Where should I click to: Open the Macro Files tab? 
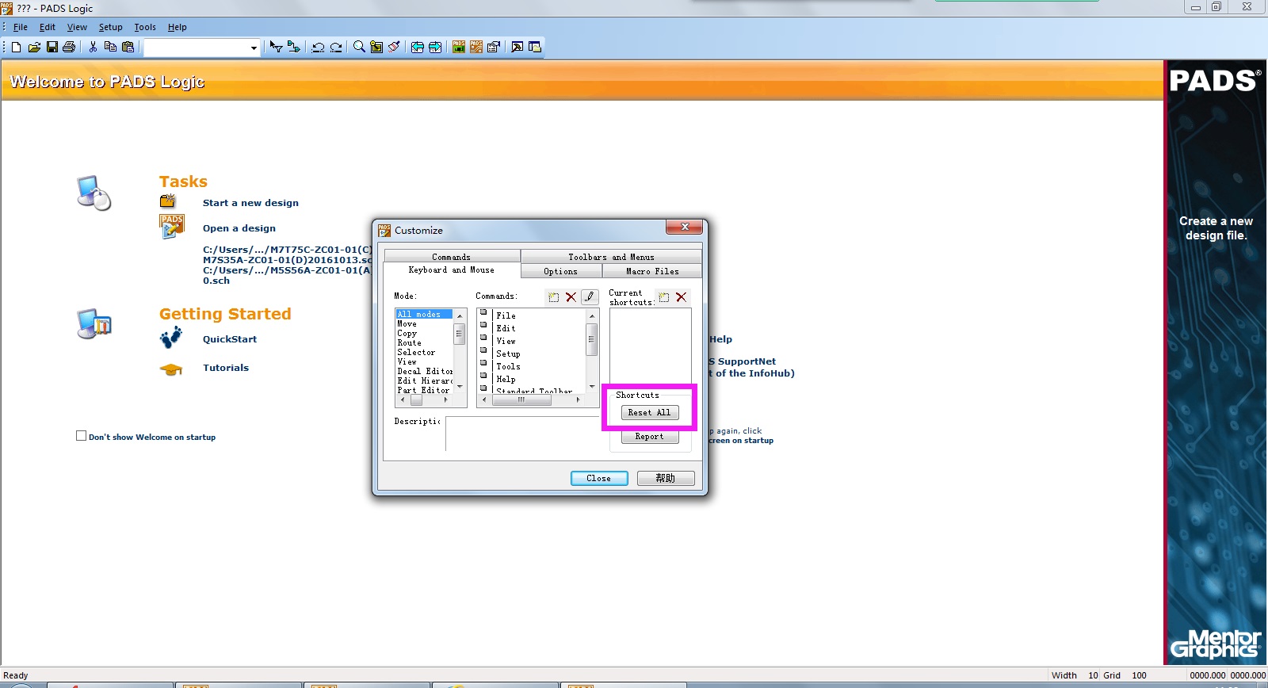point(651,271)
